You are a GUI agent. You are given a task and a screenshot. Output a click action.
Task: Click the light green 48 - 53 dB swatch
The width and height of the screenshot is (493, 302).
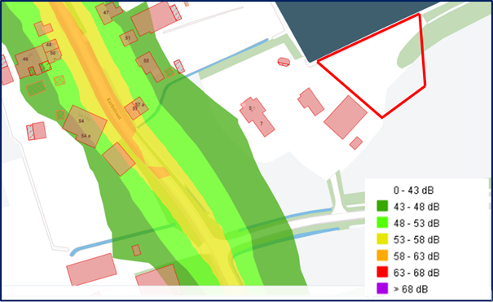click(382, 223)
